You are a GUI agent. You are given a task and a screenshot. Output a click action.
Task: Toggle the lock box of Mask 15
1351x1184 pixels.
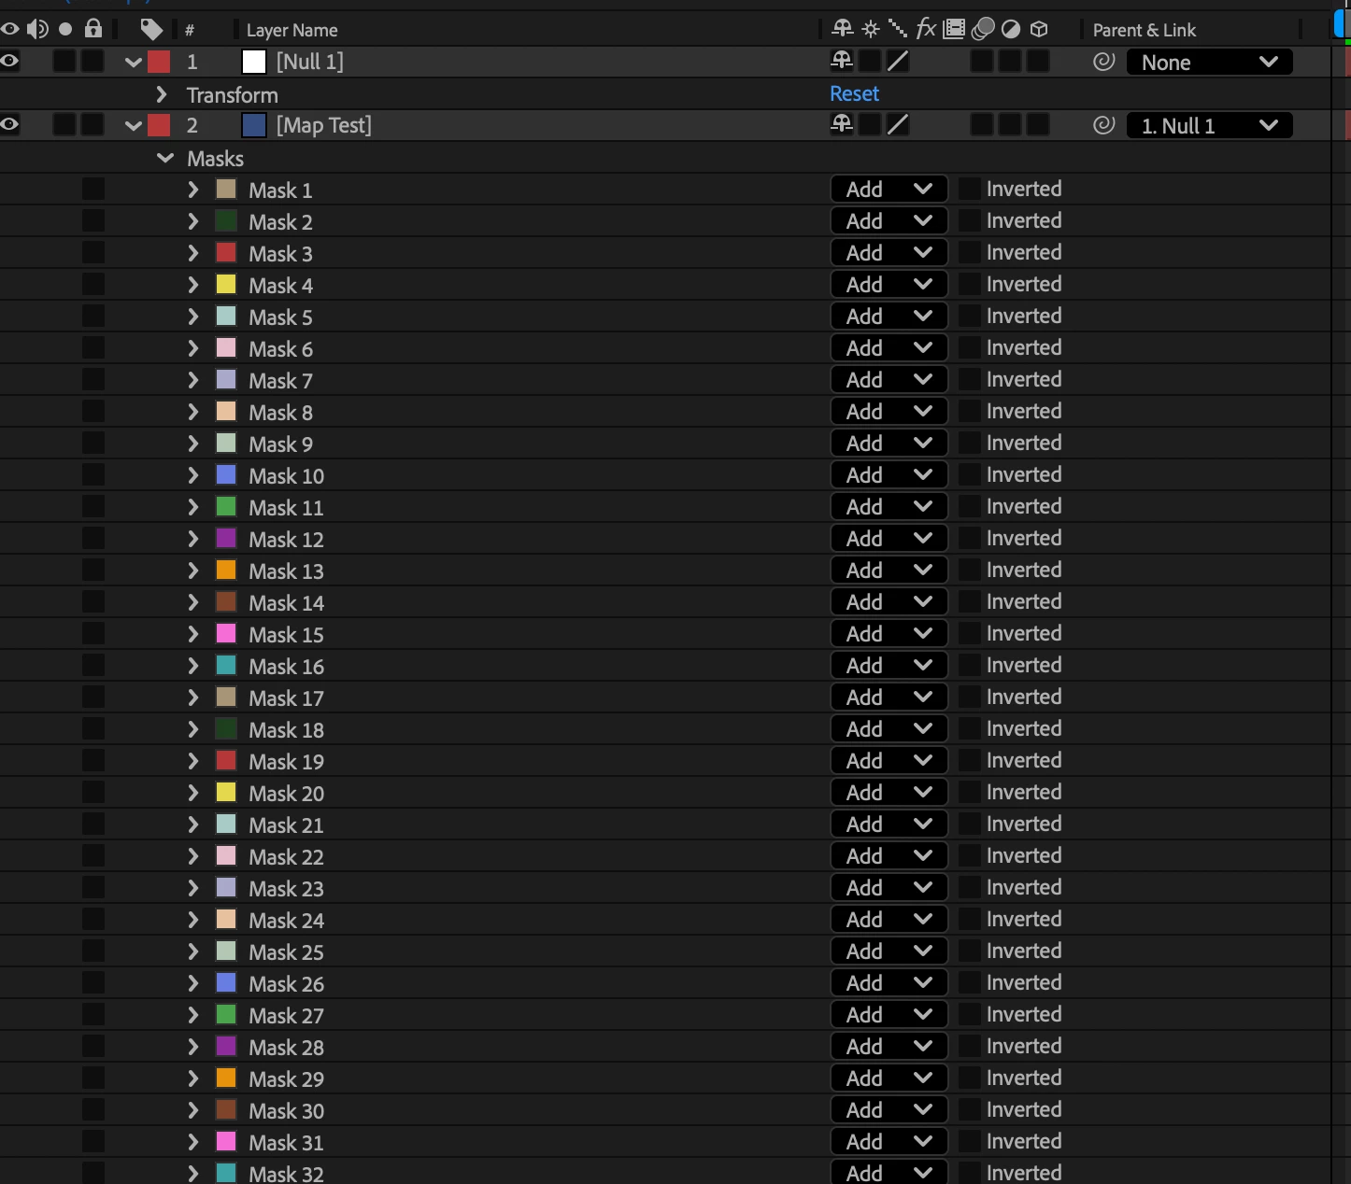pos(93,633)
